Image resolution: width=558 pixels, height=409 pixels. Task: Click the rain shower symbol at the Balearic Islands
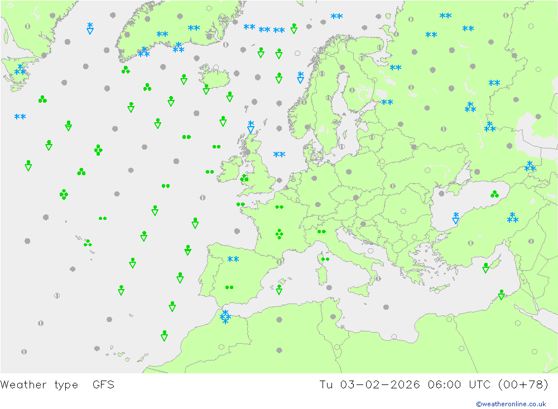point(280,290)
